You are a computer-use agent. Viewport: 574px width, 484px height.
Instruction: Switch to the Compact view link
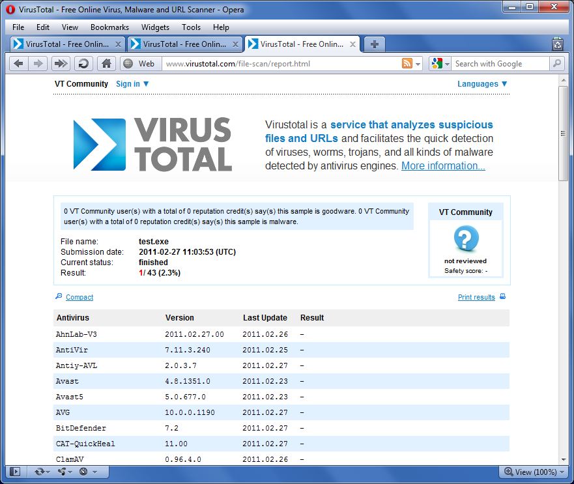[x=79, y=297]
